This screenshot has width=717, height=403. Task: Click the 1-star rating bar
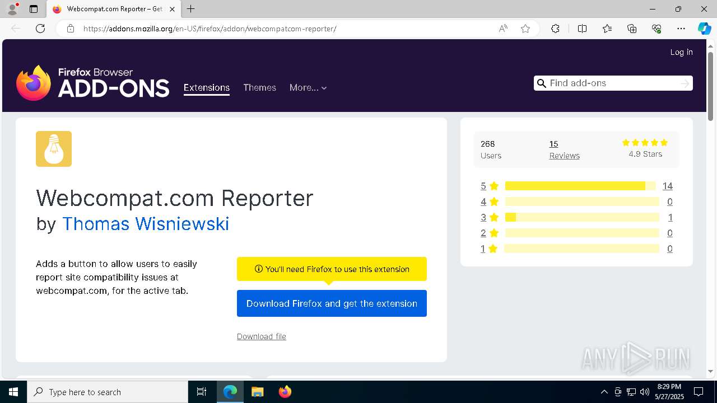click(582, 249)
